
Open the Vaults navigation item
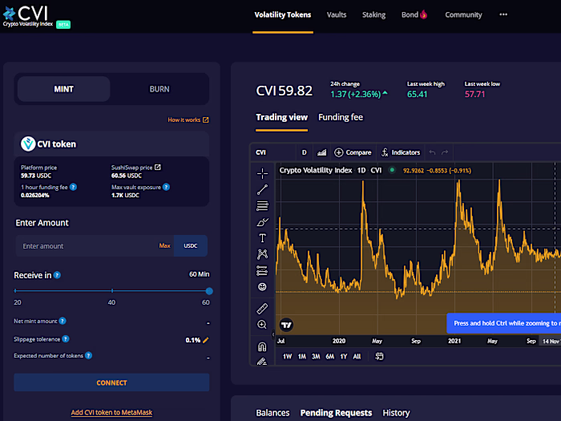pyautogui.click(x=337, y=14)
